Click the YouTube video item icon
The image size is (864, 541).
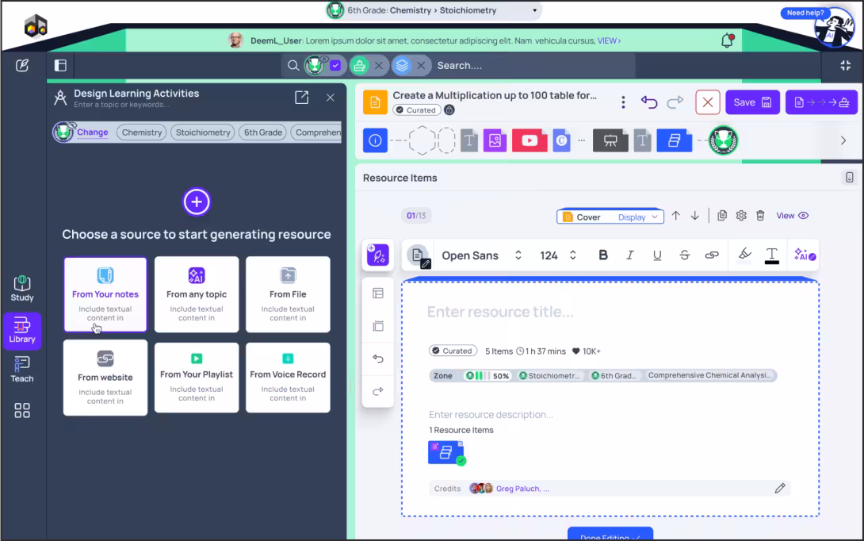coord(529,140)
